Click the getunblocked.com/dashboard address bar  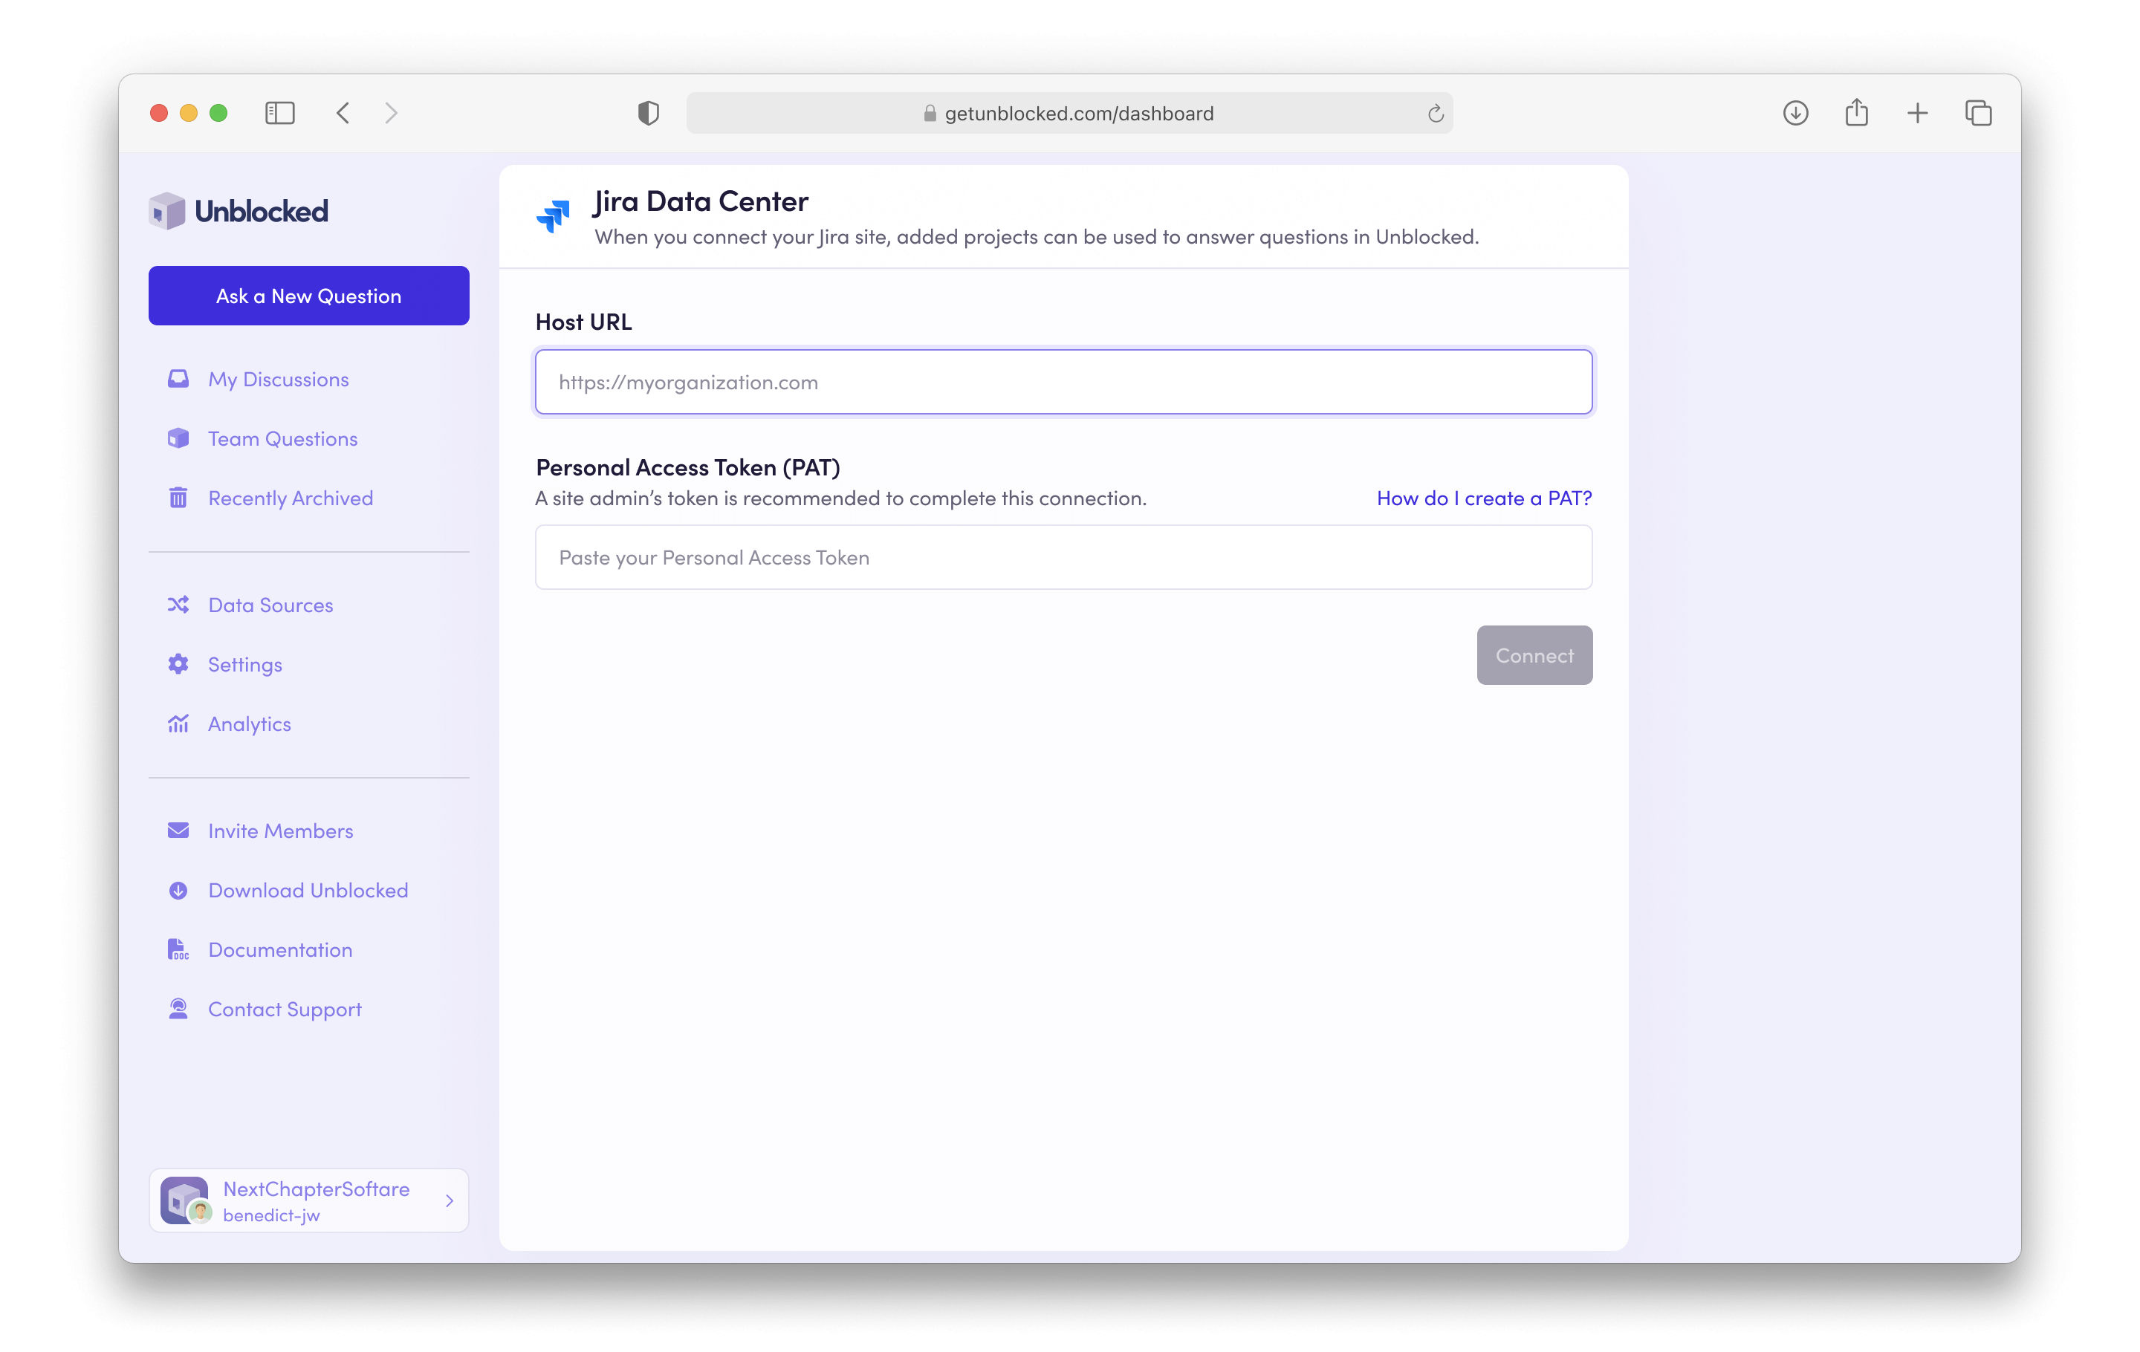[x=1069, y=113]
